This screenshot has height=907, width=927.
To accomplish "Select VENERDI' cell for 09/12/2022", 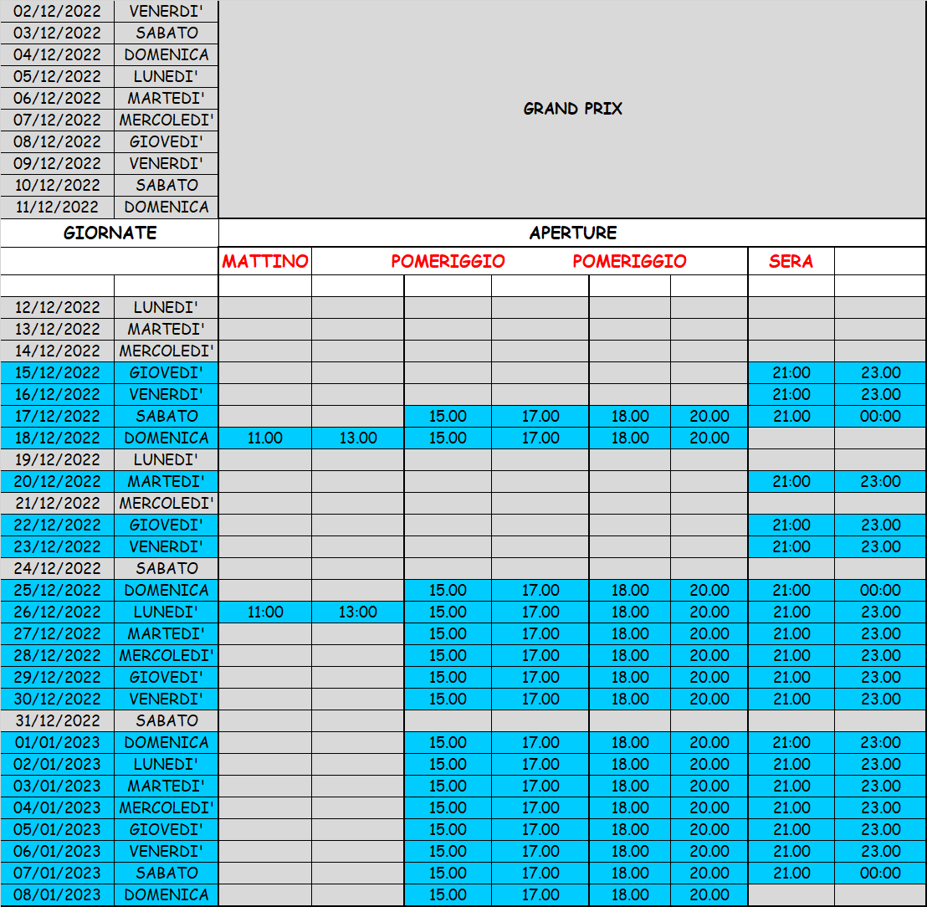I will coord(166,164).
